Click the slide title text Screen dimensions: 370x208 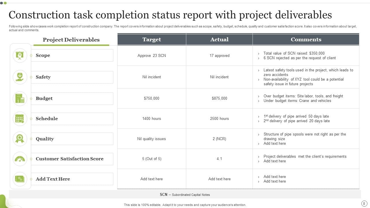coord(170,15)
